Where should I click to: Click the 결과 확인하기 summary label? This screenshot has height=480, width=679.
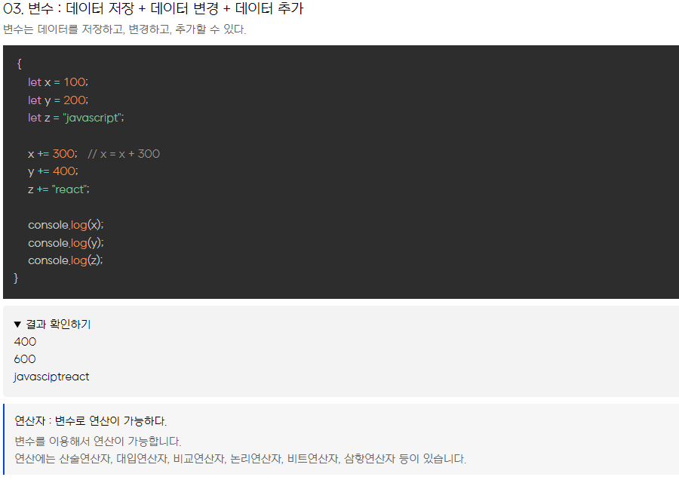pyautogui.click(x=58, y=324)
